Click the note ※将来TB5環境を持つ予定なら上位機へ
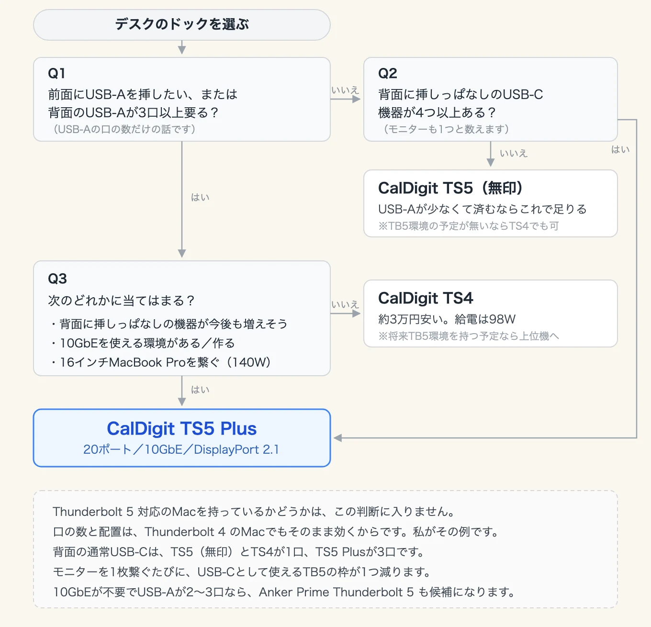 tap(469, 336)
